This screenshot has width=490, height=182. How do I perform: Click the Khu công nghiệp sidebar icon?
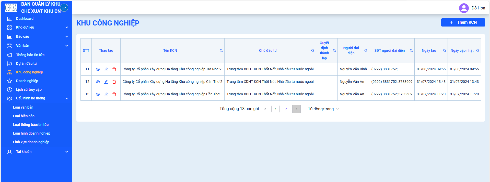9,72
